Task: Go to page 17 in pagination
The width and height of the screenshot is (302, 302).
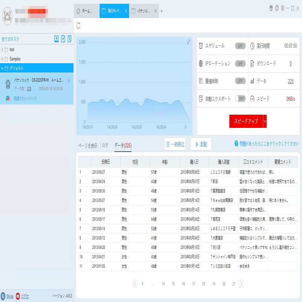Action: [193, 284]
